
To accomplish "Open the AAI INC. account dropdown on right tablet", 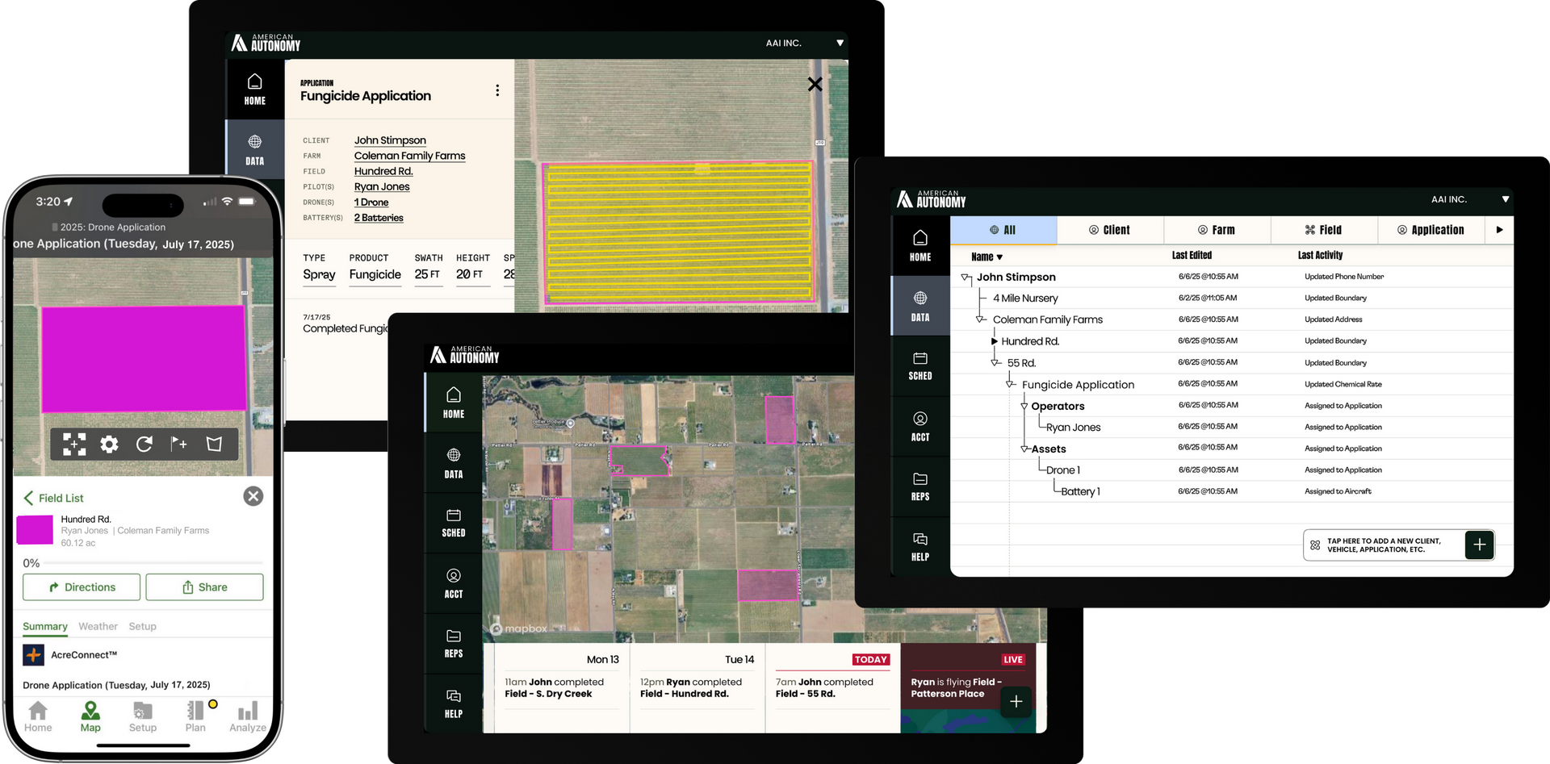I will point(1505,199).
